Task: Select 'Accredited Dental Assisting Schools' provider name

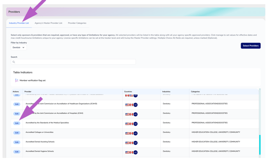Action: [40, 142]
